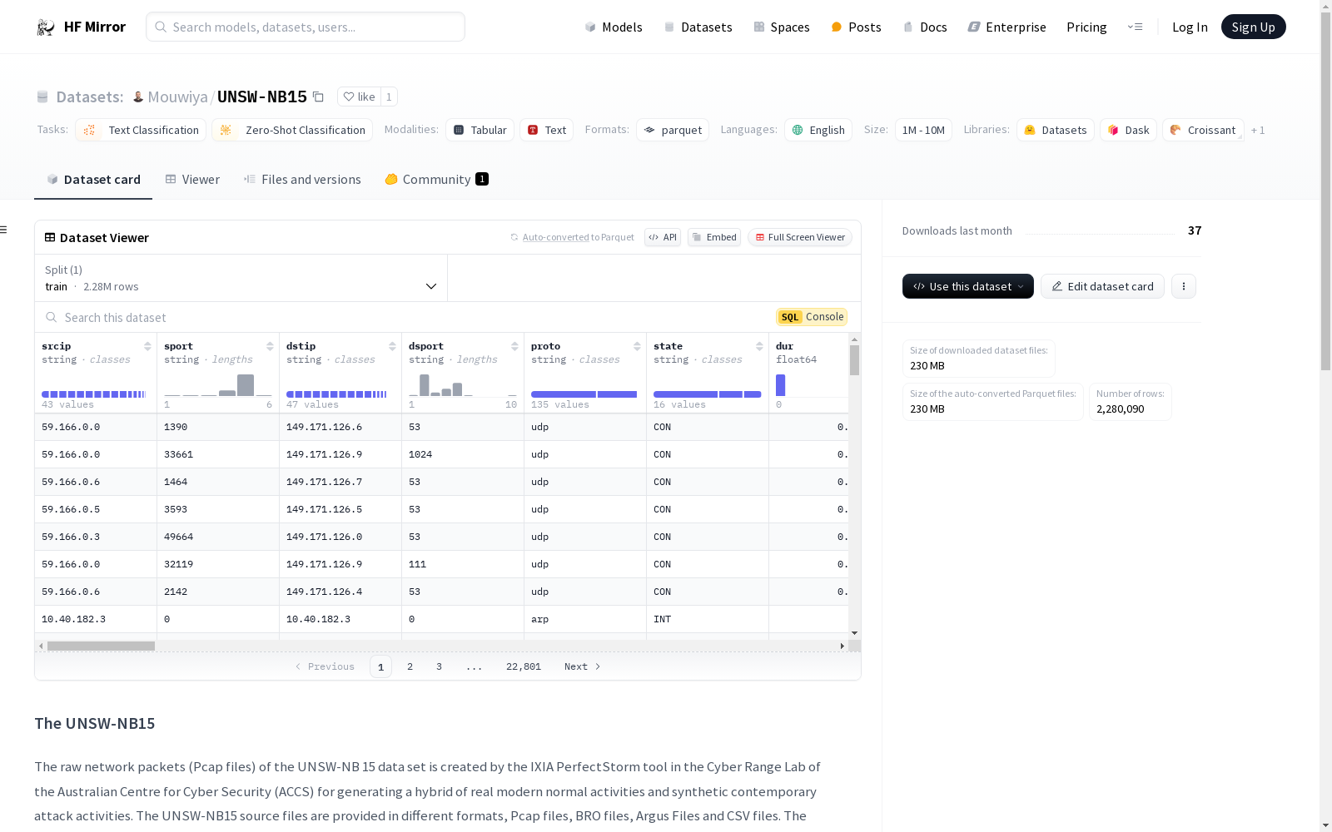The image size is (1332, 832).
Task: Open the SQL Console
Action: [810, 317]
